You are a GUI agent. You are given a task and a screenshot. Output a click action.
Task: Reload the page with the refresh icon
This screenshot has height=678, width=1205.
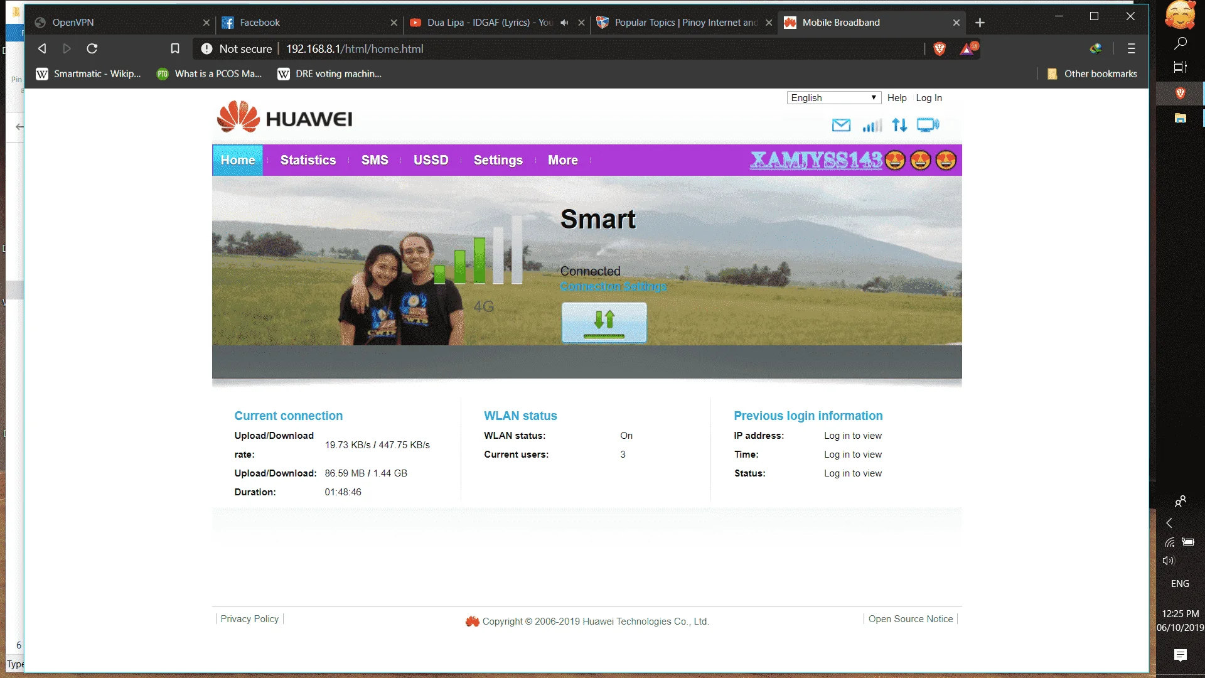pos(92,48)
